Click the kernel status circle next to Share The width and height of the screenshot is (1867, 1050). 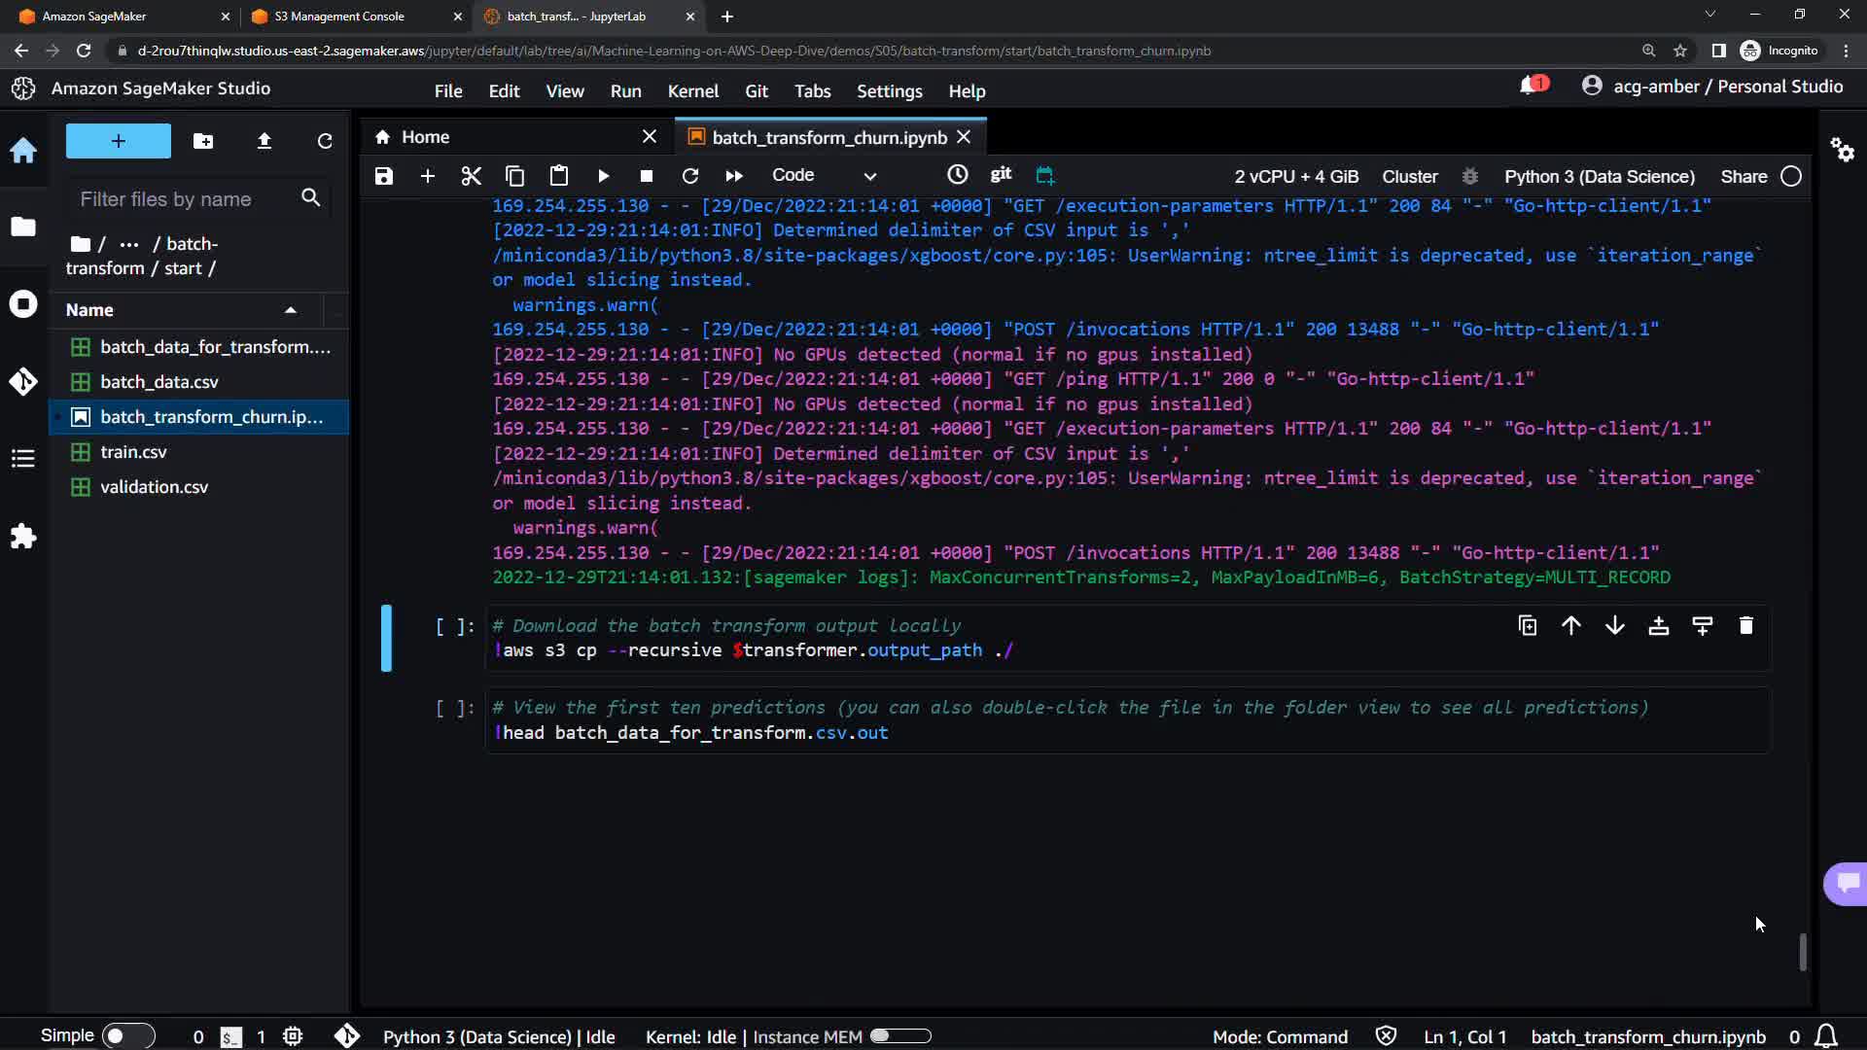(1791, 176)
